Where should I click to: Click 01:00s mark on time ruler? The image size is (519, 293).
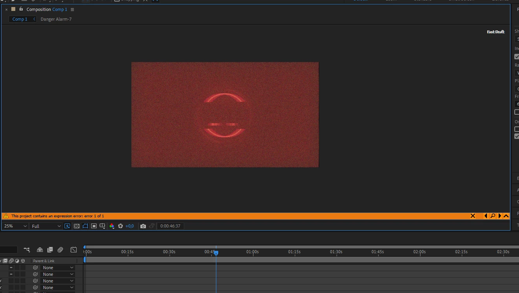(x=253, y=252)
